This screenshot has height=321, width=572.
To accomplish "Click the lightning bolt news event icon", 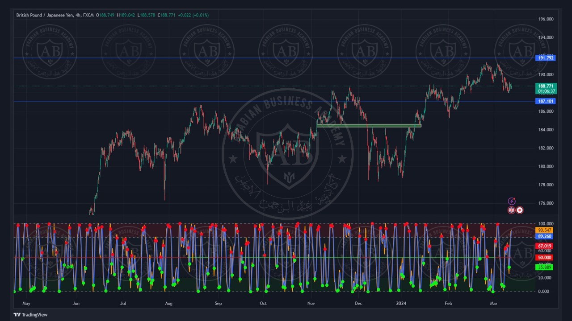I will click(x=512, y=202).
